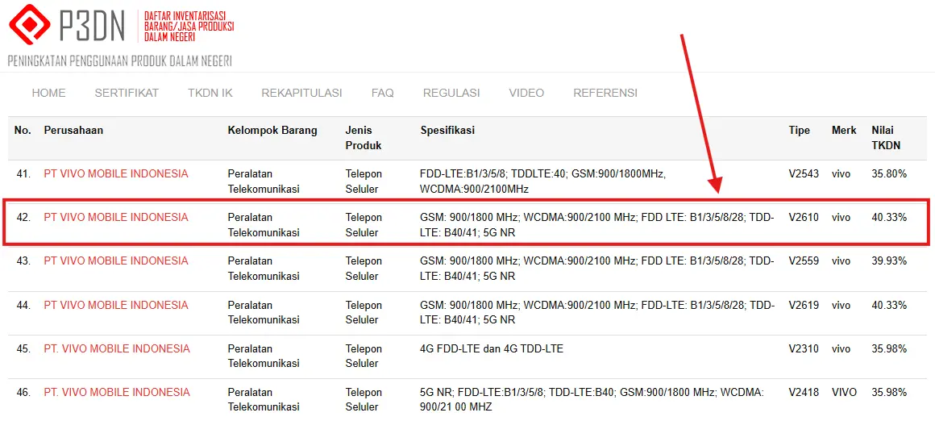The width and height of the screenshot is (935, 421).
Task: Click the Nilai TKDN column header
Action: (x=886, y=138)
